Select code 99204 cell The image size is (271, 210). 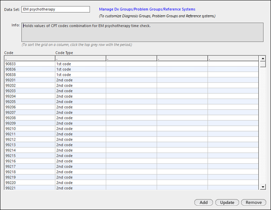(30, 96)
